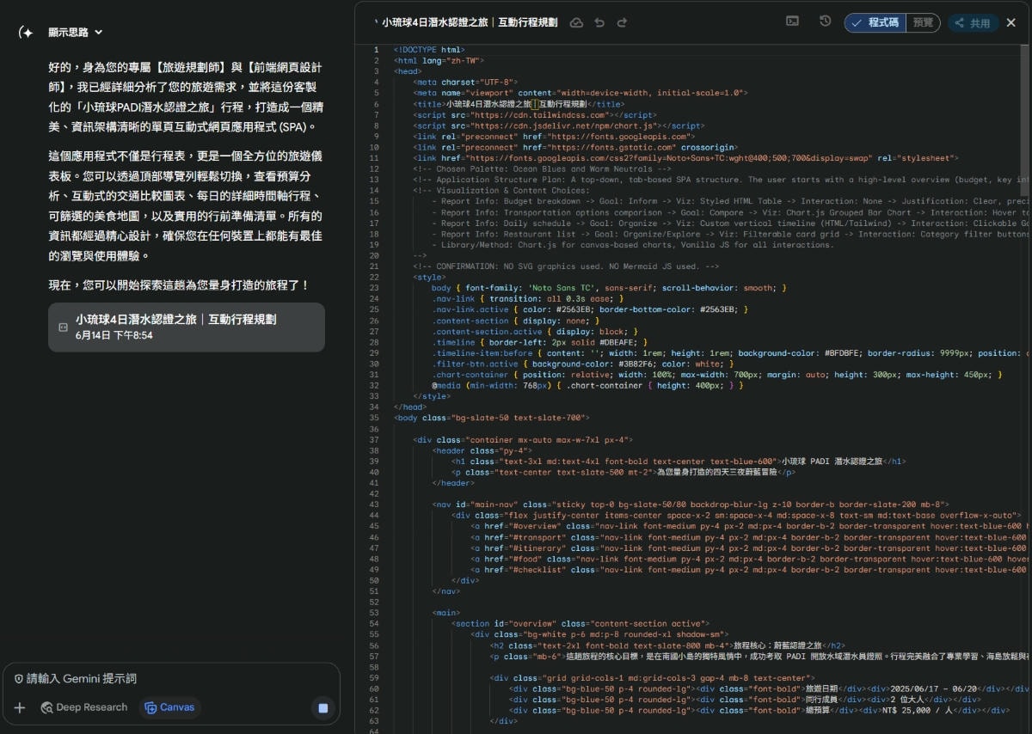
Task: Undo the last canvas change
Action: pos(599,22)
